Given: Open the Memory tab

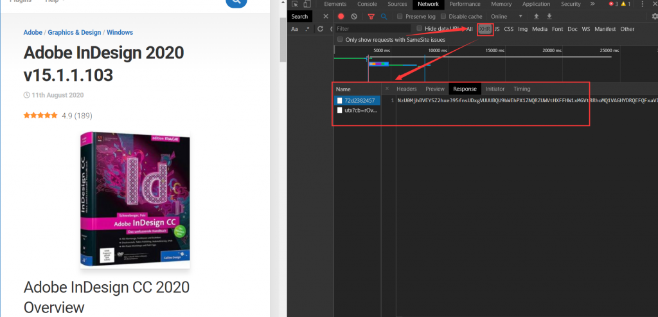Looking at the screenshot, I should 501,5.
